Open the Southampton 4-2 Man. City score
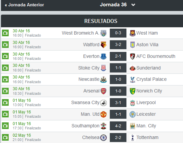Image resolution: width=183 pixels, height=143 pixels. pyautogui.click(x=118, y=126)
